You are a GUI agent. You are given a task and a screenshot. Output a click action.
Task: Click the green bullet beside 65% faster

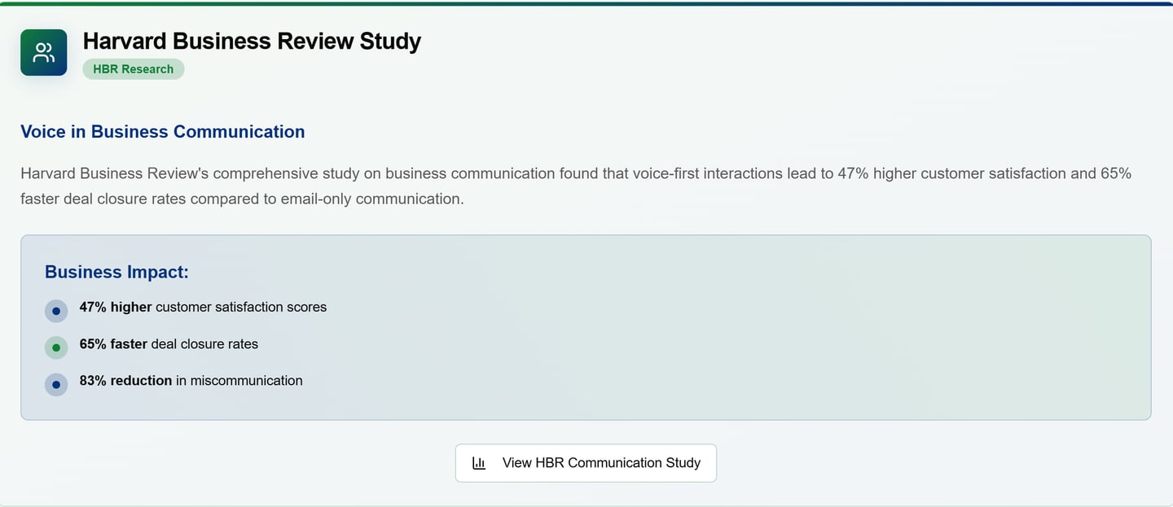56,347
